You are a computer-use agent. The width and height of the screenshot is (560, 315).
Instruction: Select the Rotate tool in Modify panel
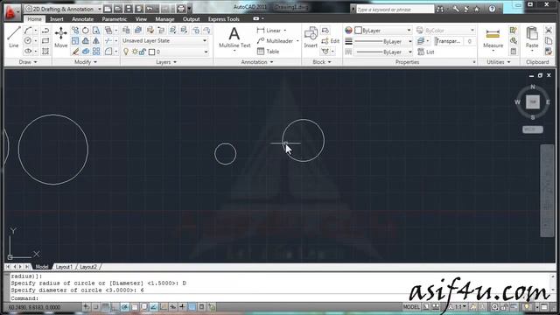point(86,31)
